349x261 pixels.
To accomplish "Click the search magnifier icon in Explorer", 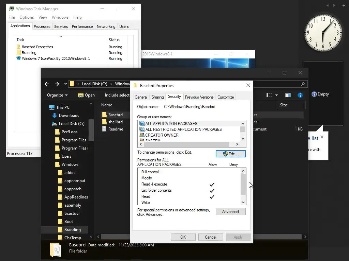I will pos(303,84).
